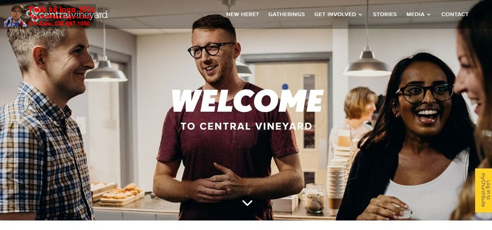The width and height of the screenshot is (492, 230).
Task: Expand the GET INVOLVED dropdown arrow
Action: click(x=360, y=14)
